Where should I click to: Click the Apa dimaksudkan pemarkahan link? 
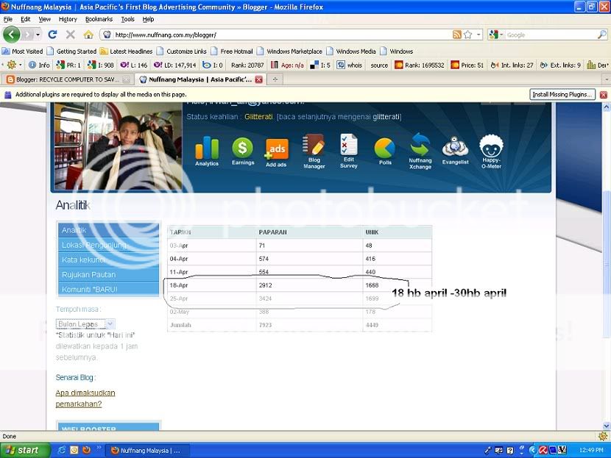point(85,398)
